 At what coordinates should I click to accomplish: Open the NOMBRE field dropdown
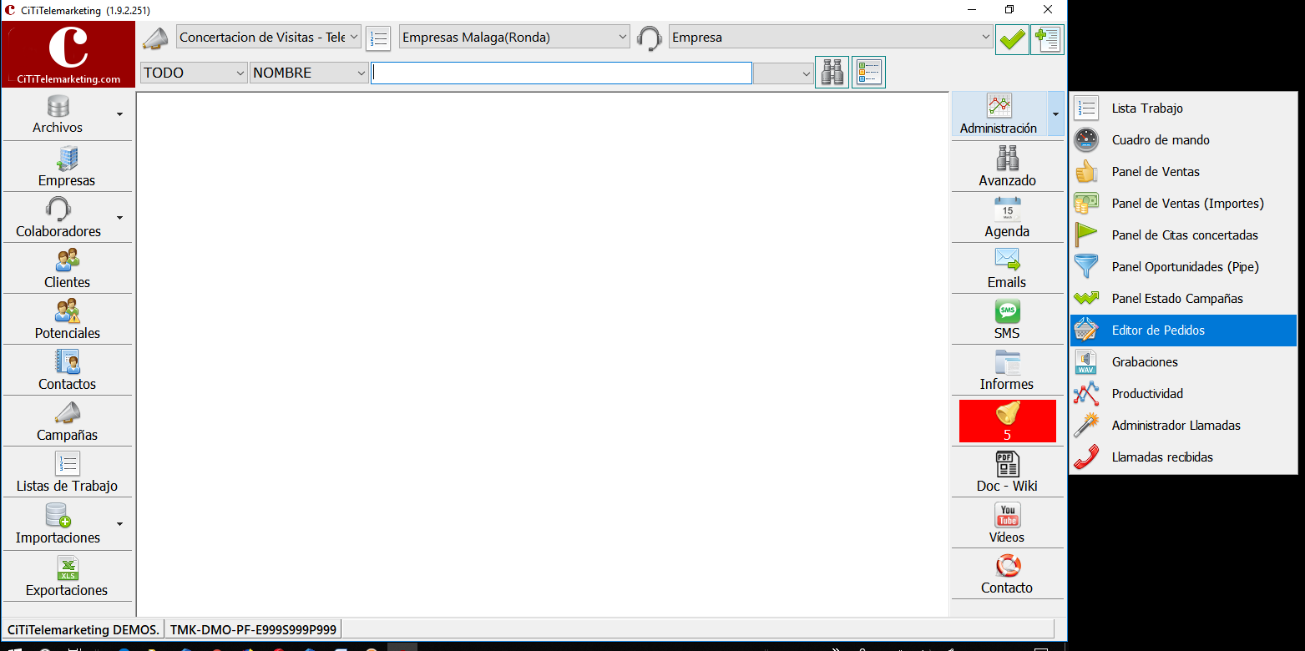(309, 73)
